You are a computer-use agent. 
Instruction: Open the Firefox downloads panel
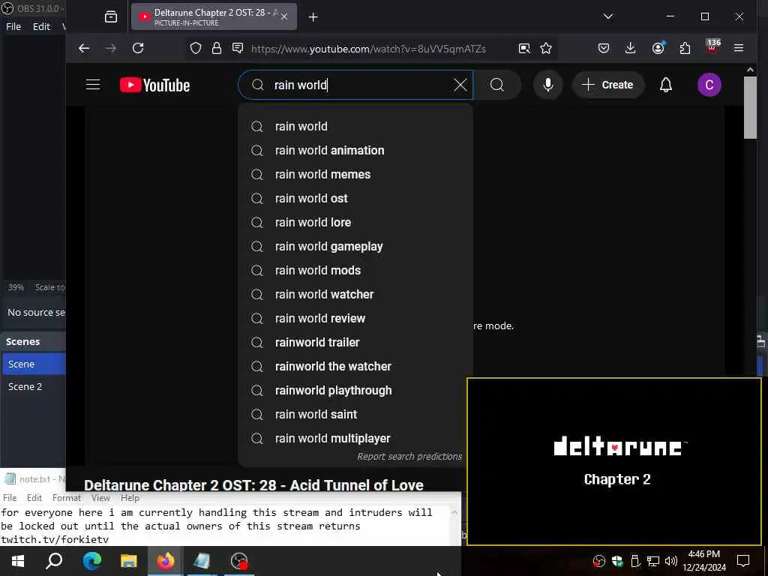click(x=630, y=48)
